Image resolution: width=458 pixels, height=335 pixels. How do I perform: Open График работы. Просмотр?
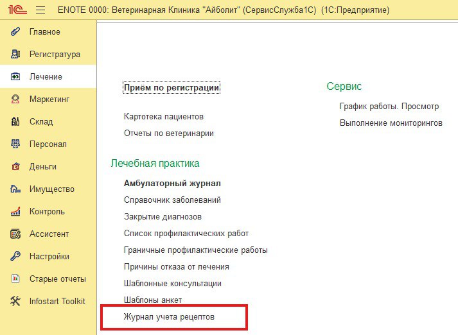pos(389,107)
